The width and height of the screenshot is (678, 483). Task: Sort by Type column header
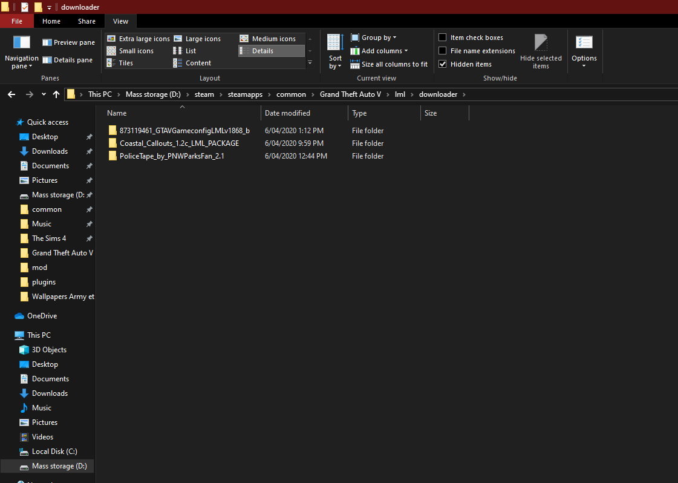click(384, 113)
